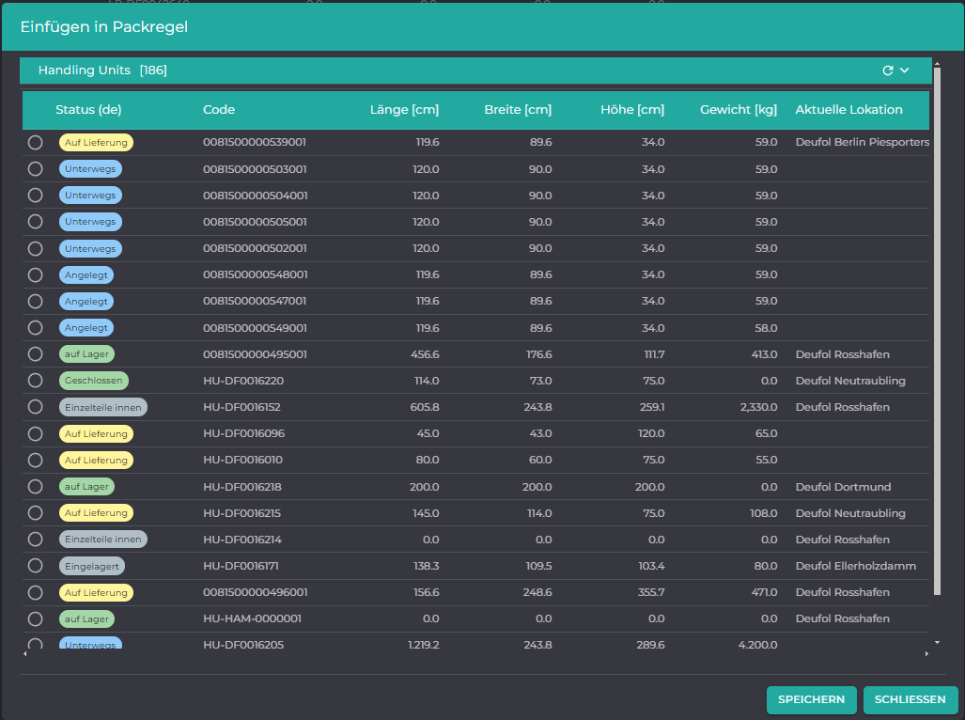Click the Auf Lieferung badge for HU-DF0016096
Screen dimensions: 965x720
96,434
